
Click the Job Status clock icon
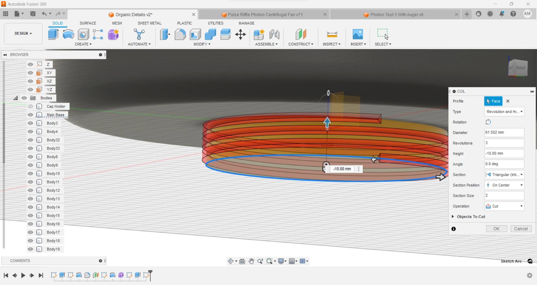490,14
